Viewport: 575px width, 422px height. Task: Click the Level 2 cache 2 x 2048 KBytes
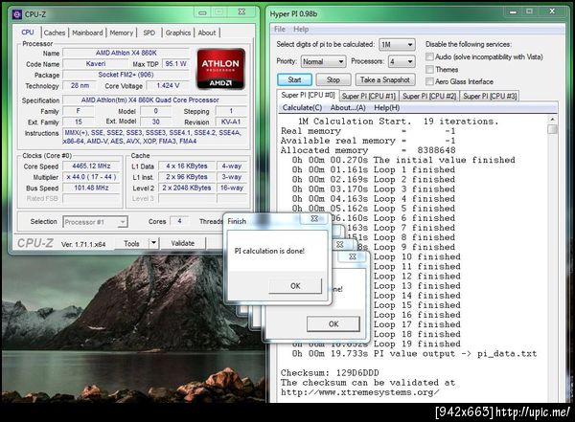tap(187, 188)
